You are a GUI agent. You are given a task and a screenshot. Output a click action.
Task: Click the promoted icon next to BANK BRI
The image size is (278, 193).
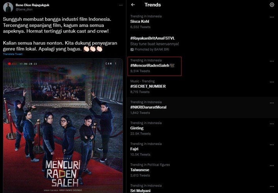tap(132, 50)
